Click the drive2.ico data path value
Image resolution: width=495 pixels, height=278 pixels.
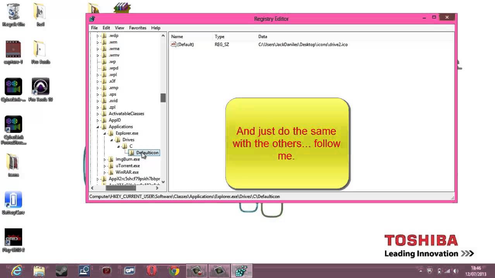[303, 44]
